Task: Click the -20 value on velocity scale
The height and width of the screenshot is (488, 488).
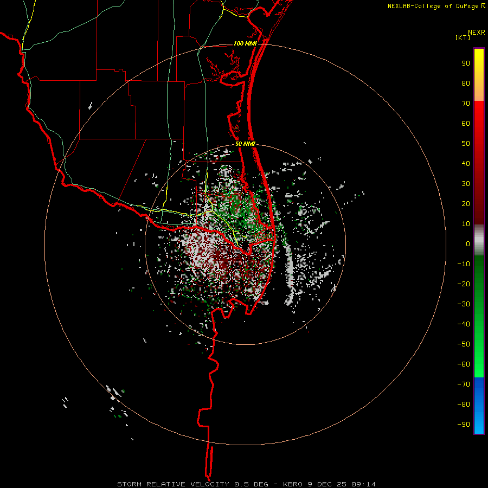Action: click(x=464, y=284)
